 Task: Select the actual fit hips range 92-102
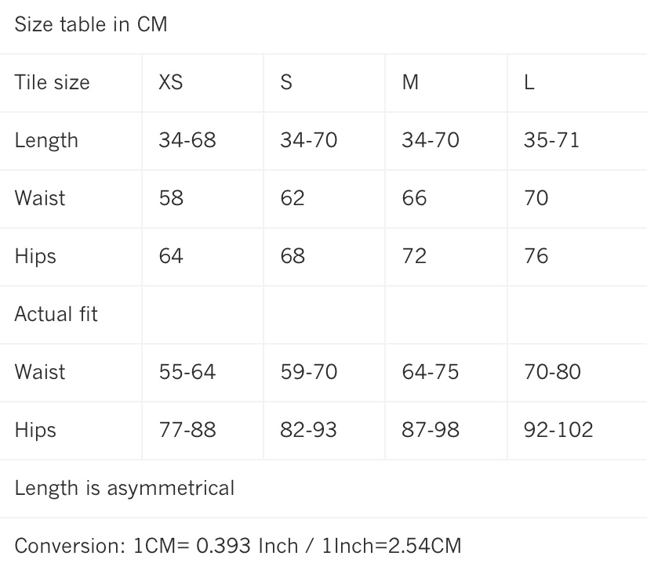558,430
